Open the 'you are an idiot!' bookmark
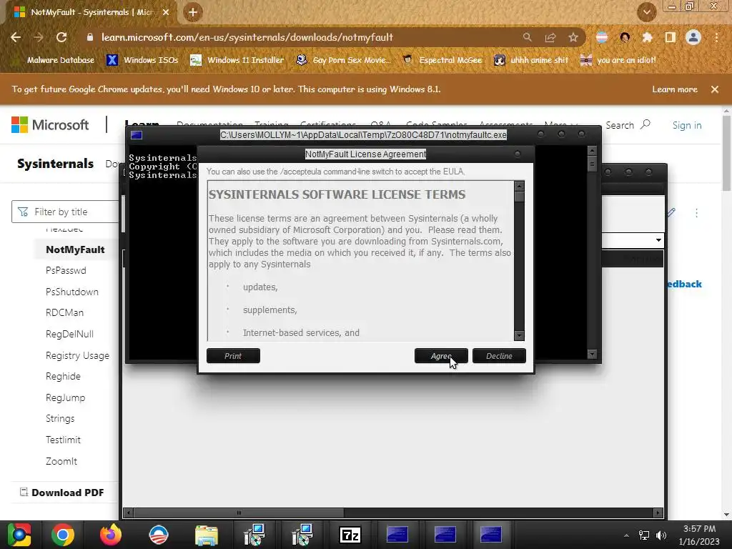 coord(618,60)
